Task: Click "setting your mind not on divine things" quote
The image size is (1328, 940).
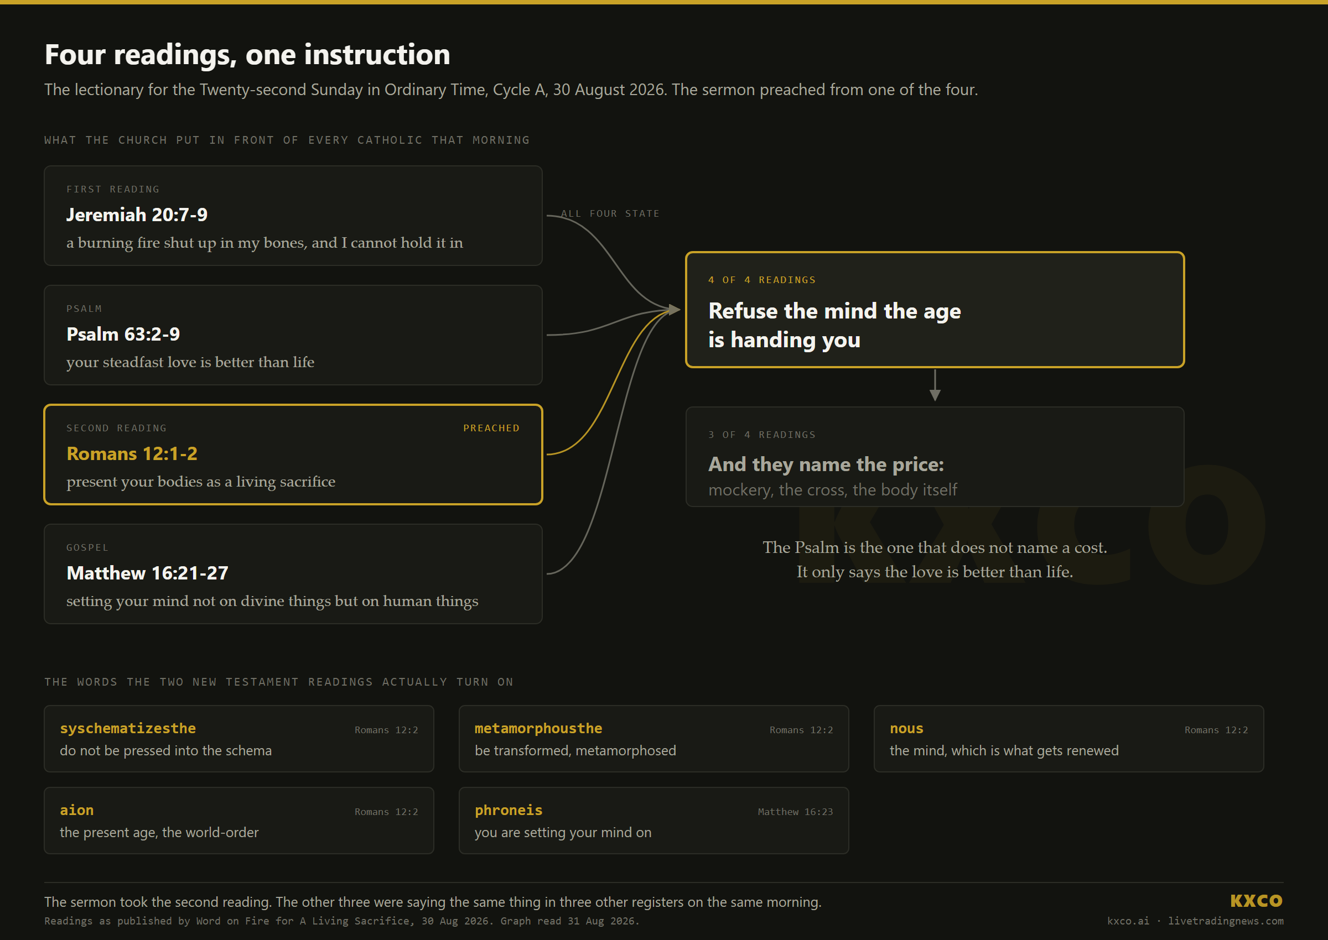Action: coord(272,601)
